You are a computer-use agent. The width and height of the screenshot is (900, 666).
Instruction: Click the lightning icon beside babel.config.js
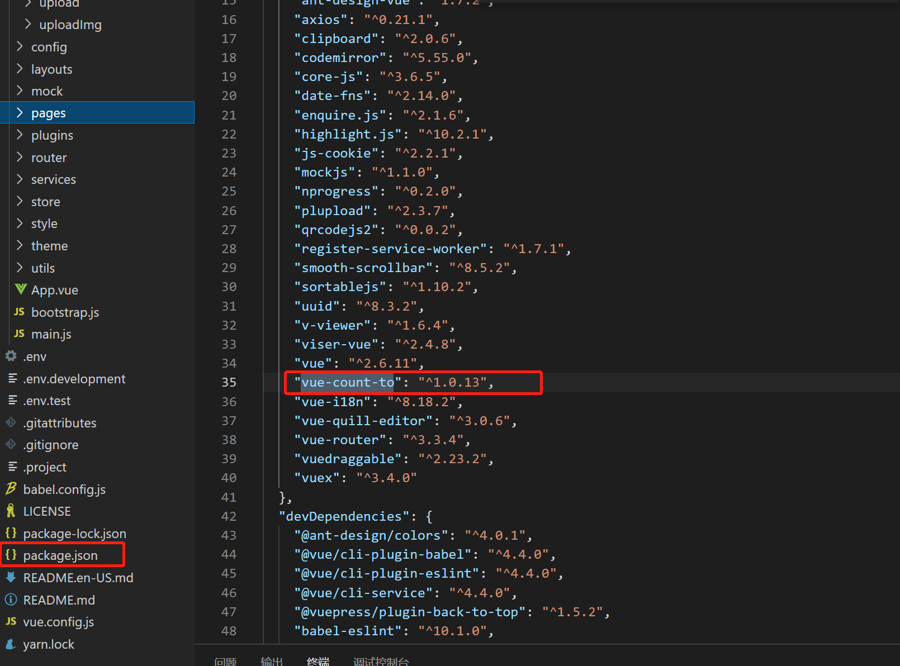point(11,489)
